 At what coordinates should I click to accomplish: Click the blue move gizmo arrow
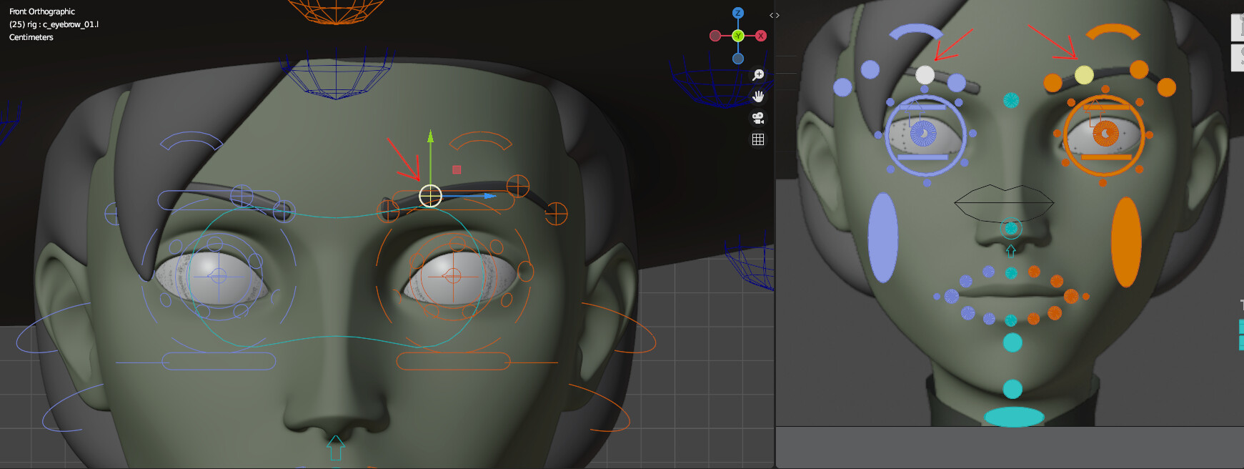(x=489, y=195)
